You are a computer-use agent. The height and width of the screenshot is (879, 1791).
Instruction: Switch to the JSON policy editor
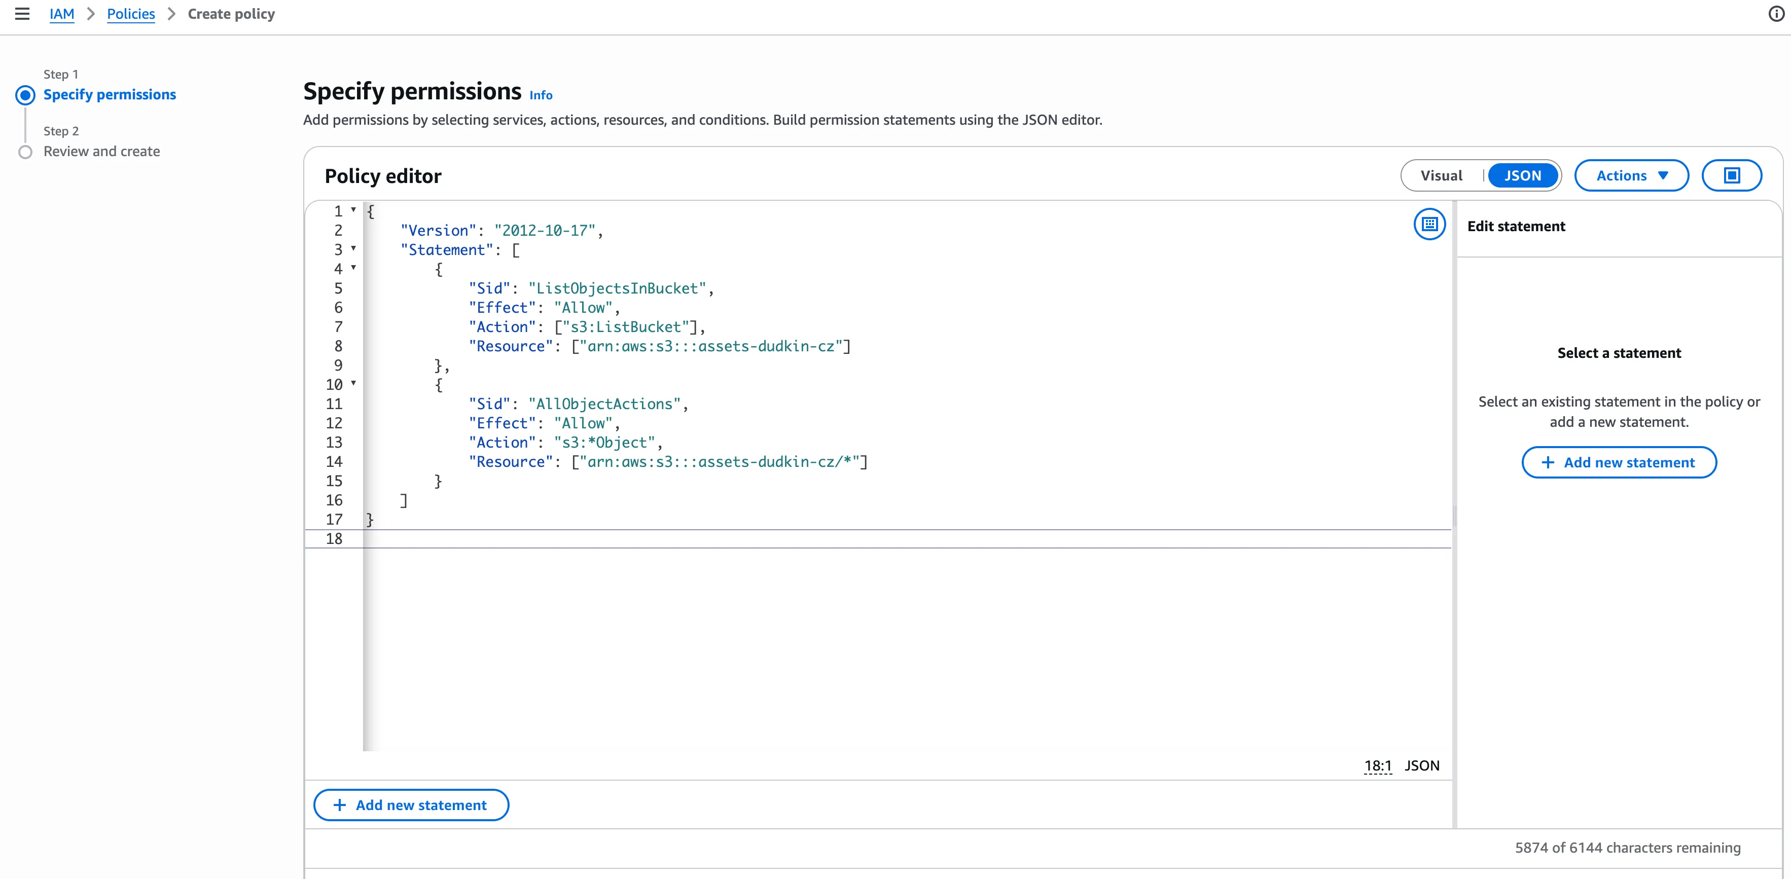(1523, 176)
